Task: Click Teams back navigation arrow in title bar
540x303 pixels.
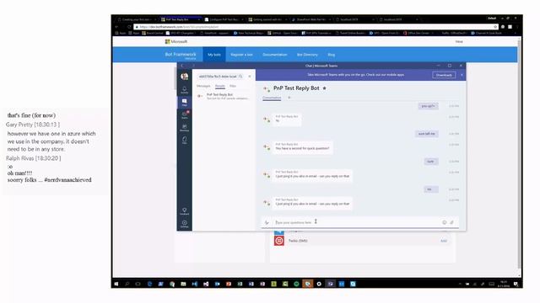Action: click(182, 66)
